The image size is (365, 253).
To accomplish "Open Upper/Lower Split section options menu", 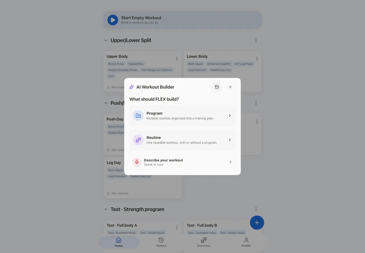I will pyautogui.click(x=256, y=40).
